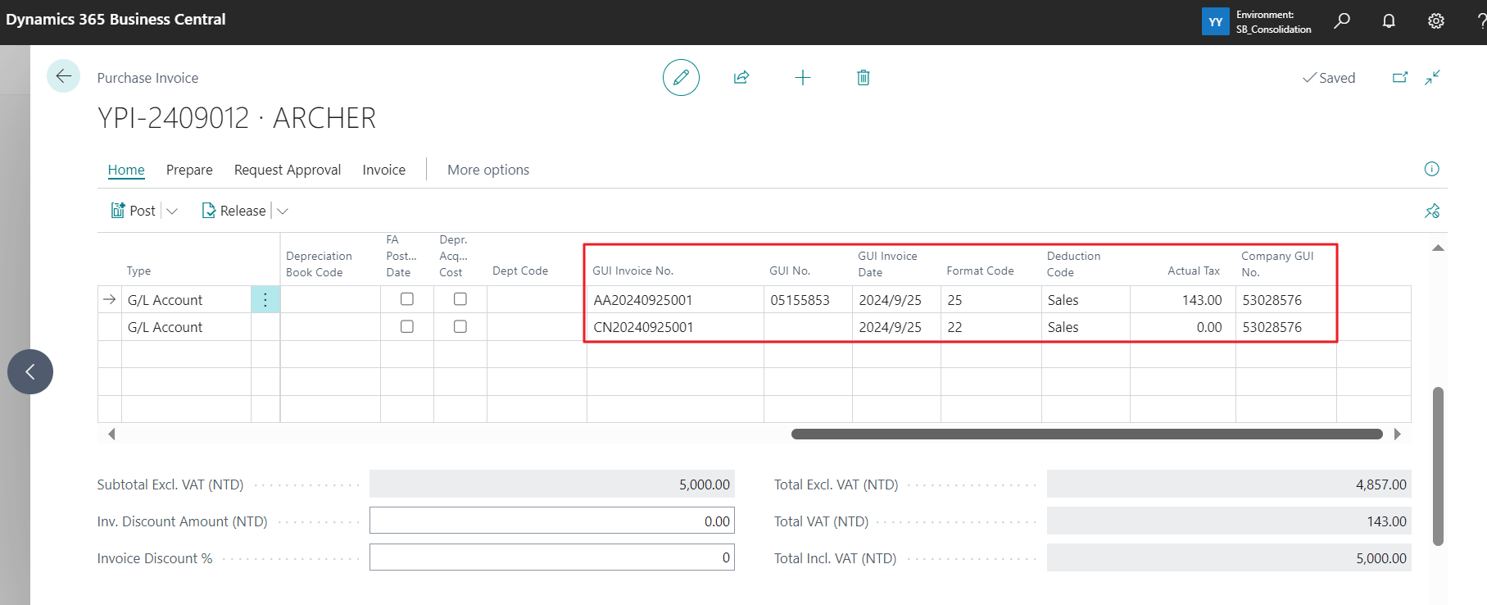Go back using the arrow button
Image resolution: width=1487 pixels, height=605 pixels.
[x=63, y=76]
